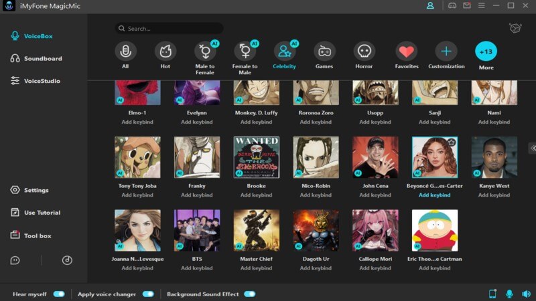Select the Franky voice thumbnail
536x301 pixels.
[x=197, y=157]
